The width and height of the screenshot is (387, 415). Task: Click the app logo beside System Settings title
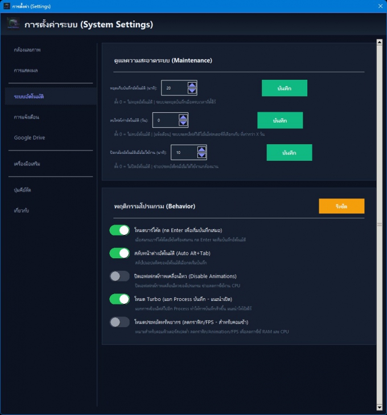pyautogui.click(x=14, y=25)
